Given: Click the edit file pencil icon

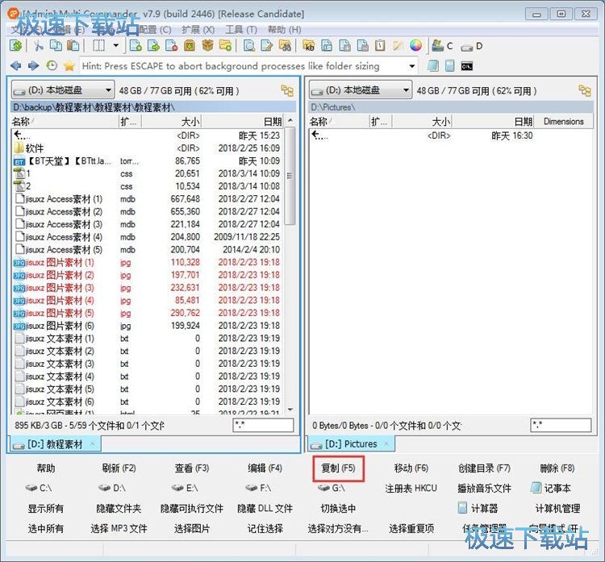Looking at the screenshot, I should 267,46.
